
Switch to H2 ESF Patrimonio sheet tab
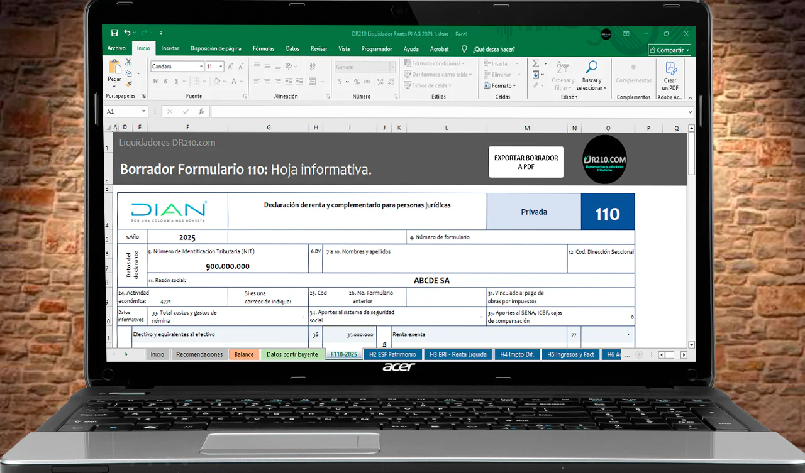(x=392, y=354)
